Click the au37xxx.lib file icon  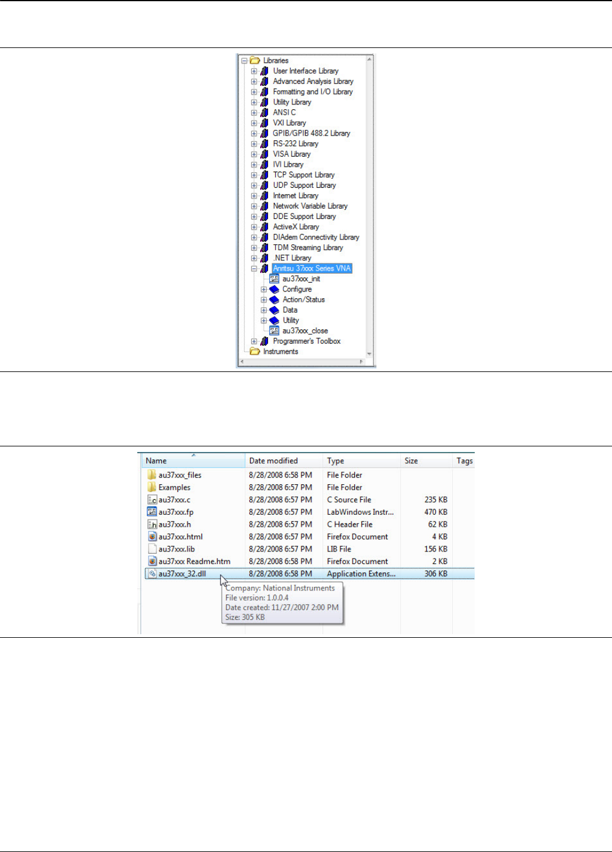(x=152, y=549)
